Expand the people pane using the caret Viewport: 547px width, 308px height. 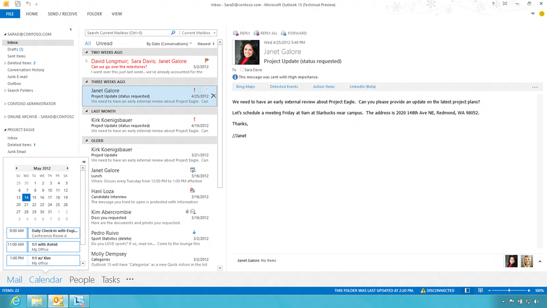point(540,261)
